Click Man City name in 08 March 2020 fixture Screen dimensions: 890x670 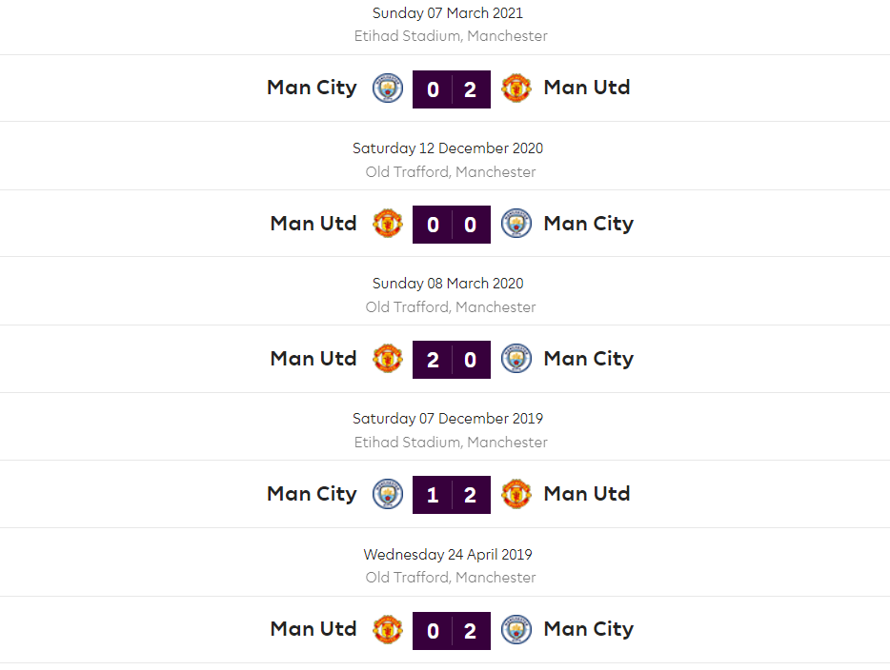click(588, 359)
